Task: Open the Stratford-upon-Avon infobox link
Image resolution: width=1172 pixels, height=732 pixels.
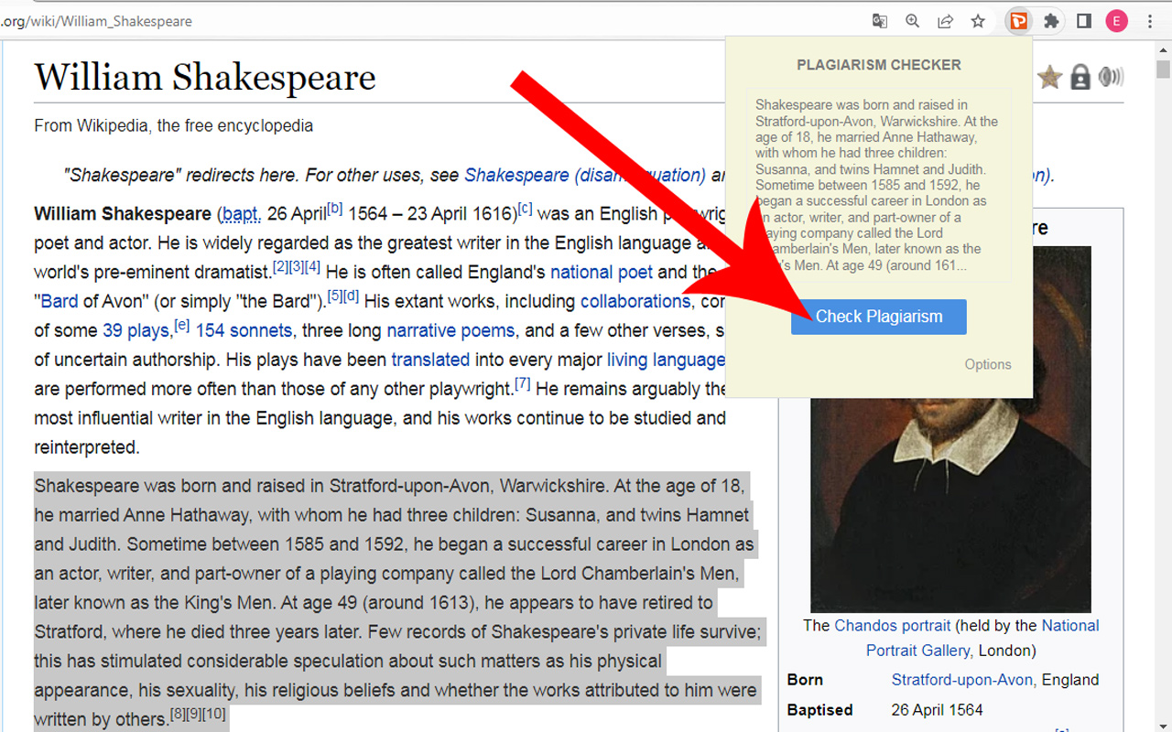Action: click(962, 680)
